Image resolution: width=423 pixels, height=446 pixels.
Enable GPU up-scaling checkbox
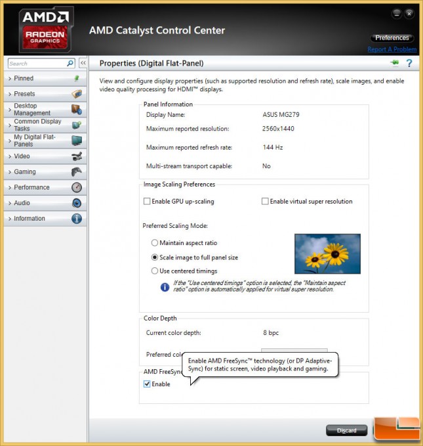click(147, 202)
